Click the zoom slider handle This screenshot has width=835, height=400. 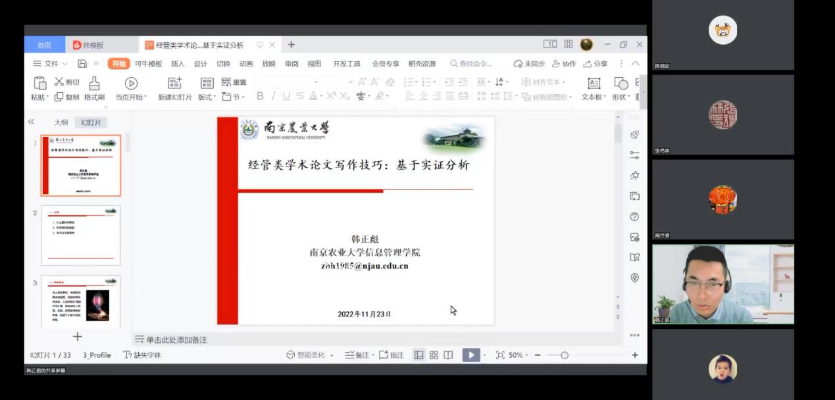click(564, 355)
